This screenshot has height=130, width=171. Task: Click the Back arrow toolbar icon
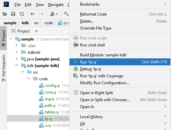pos(32,14)
